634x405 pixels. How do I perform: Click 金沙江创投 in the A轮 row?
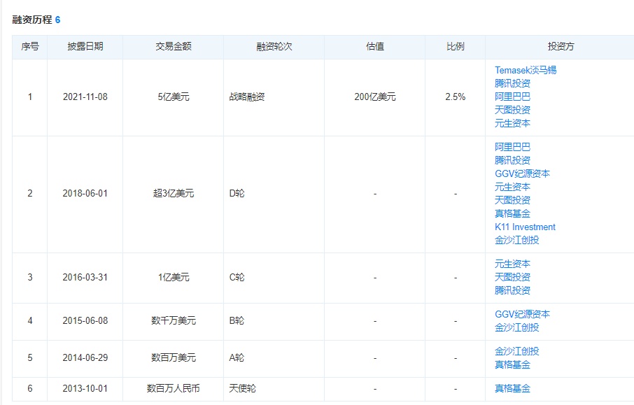click(516, 352)
